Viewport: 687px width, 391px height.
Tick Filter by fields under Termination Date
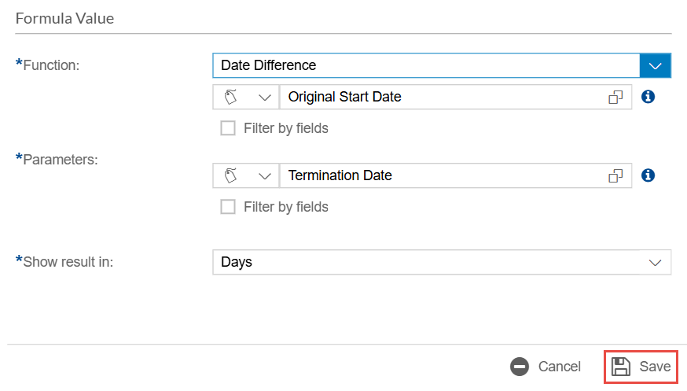(x=228, y=207)
